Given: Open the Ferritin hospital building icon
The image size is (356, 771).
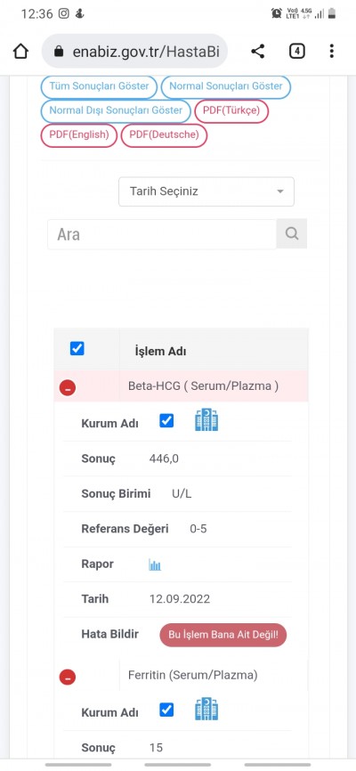Looking at the screenshot, I should [x=206, y=709].
